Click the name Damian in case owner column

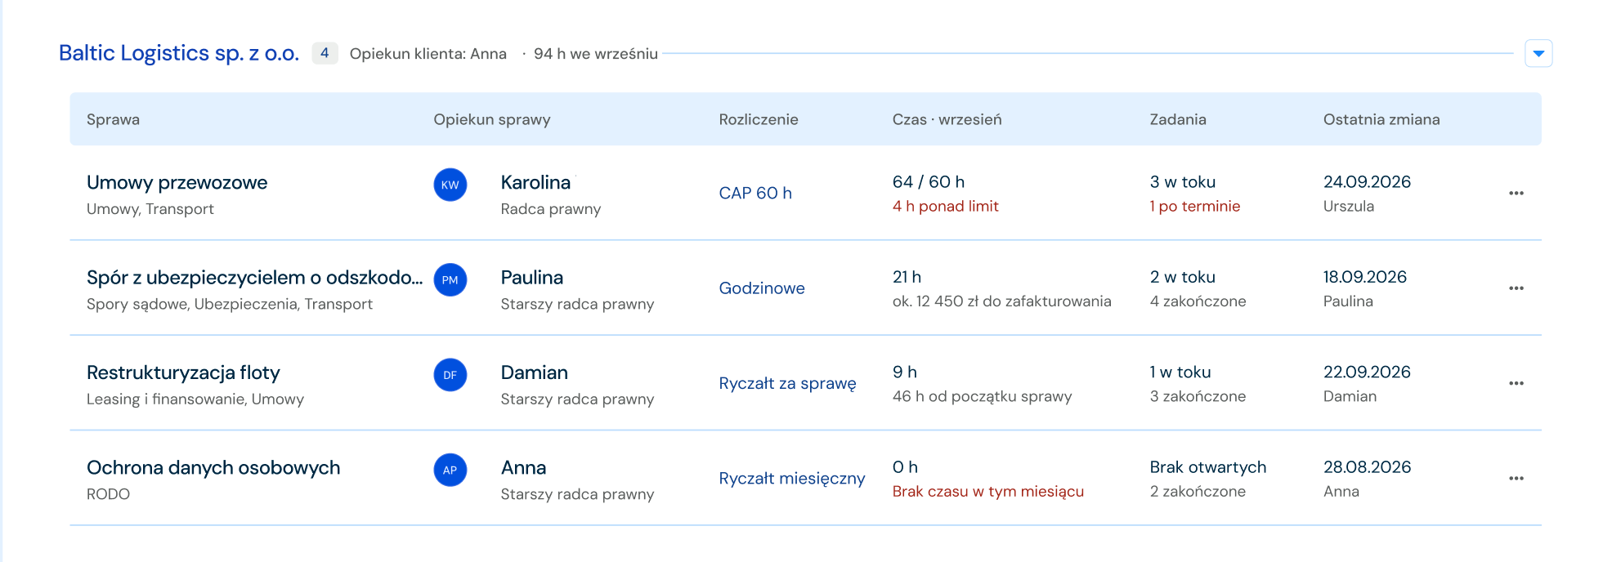click(x=535, y=372)
